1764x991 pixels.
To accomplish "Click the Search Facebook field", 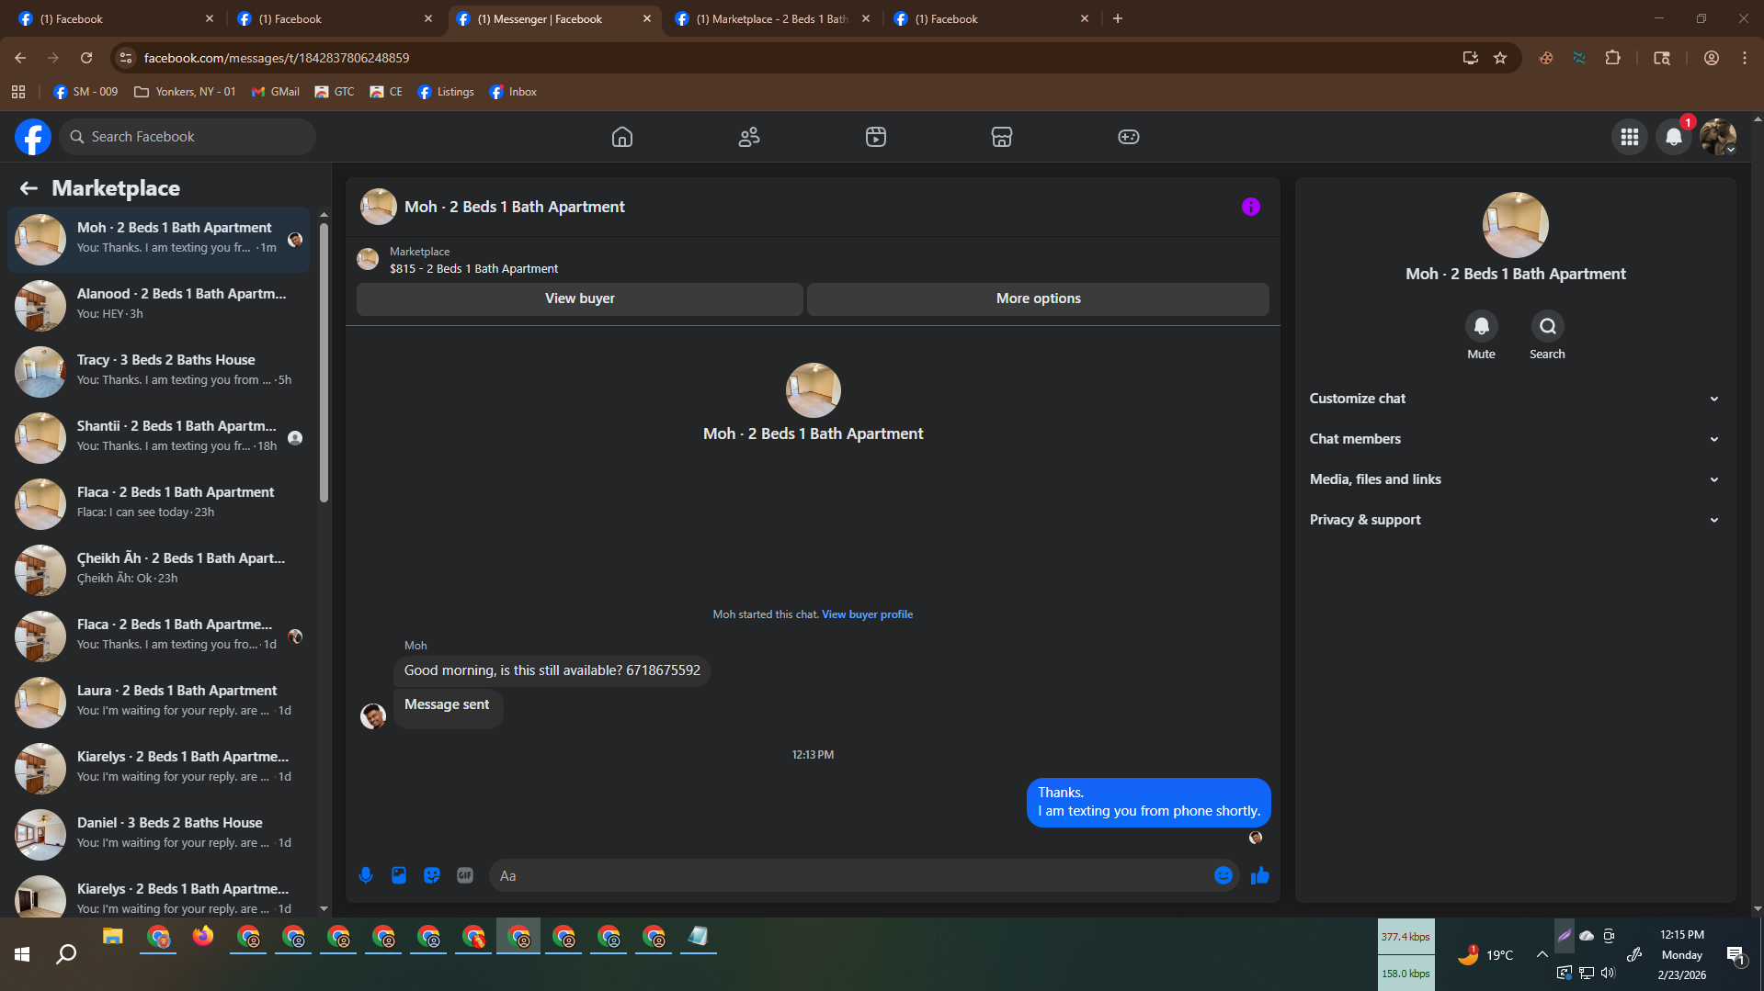I will coord(188,137).
